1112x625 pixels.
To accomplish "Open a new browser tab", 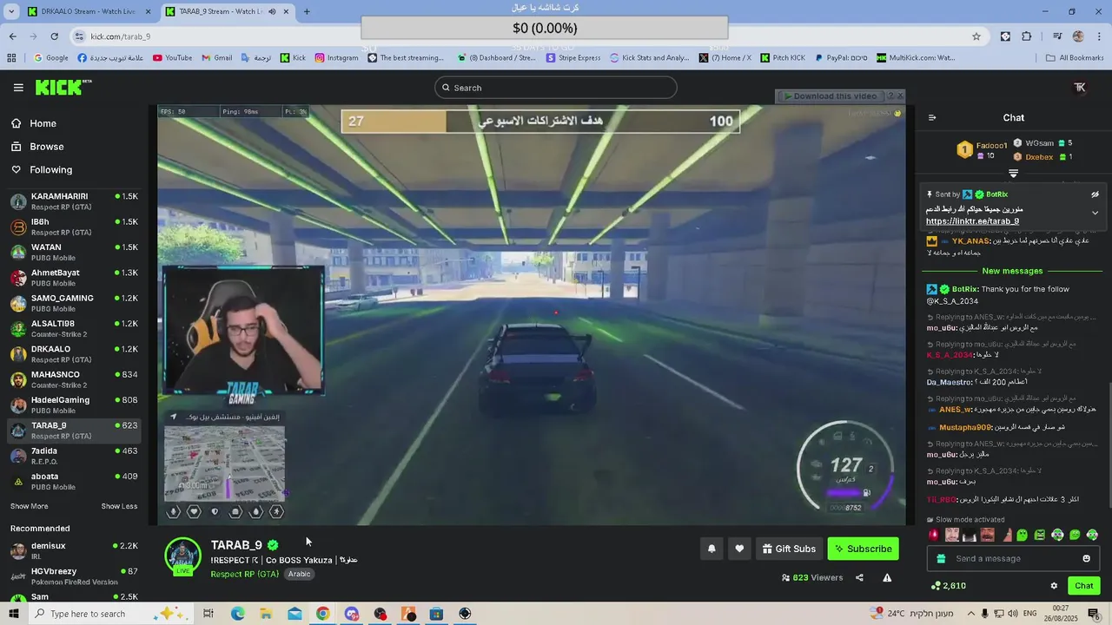I will [307, 11].
